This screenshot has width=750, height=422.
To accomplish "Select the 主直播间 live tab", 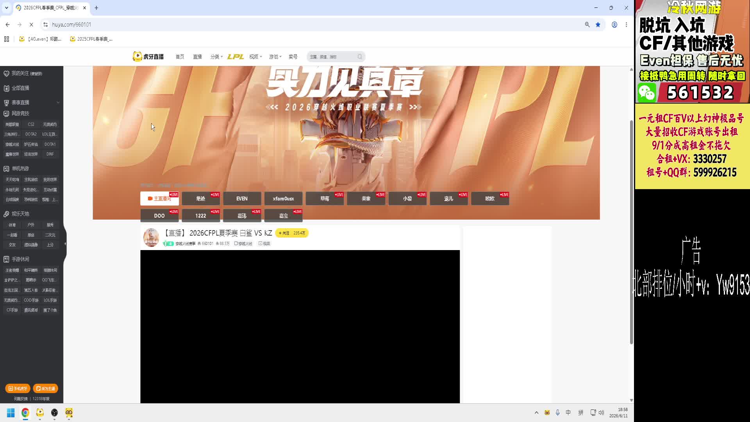I will tap(159, 198).
